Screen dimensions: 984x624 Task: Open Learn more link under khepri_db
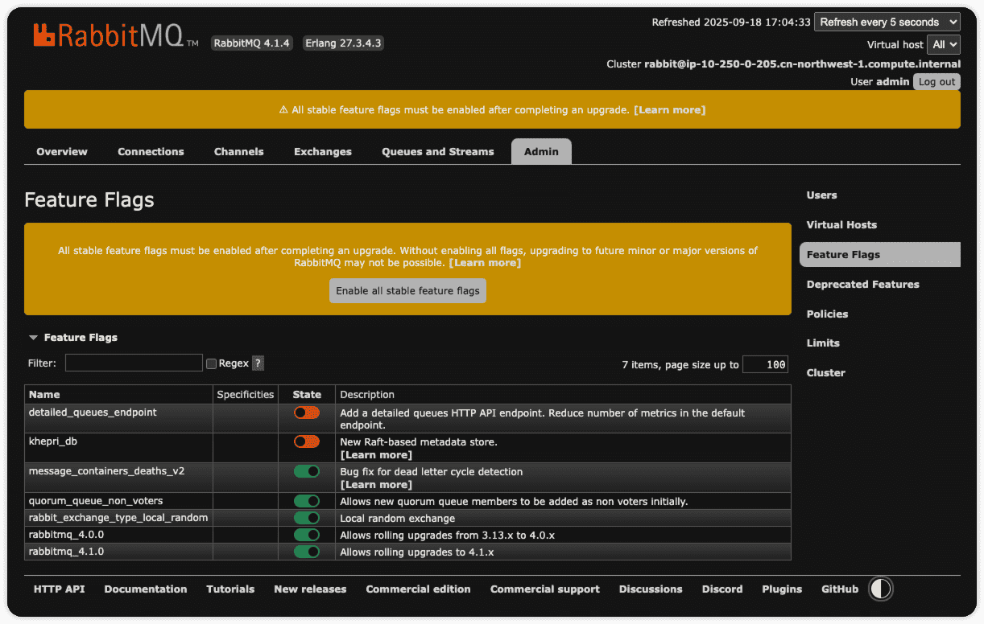(x=376, y=455)
